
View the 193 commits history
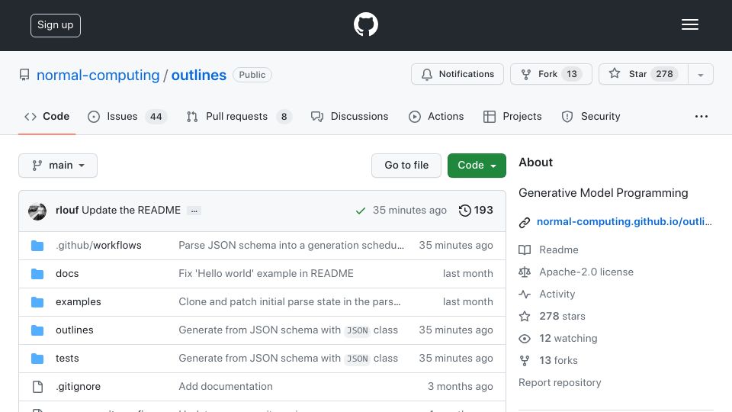[x=476, y=211]
